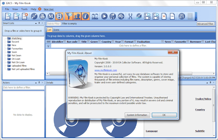Open the Help menu
This screenshot has height=140, width=218.
[33, 9]
